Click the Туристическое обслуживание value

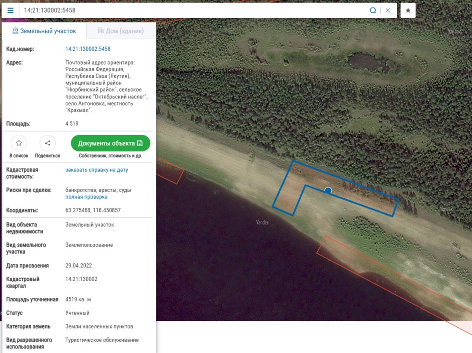(102, 340)
